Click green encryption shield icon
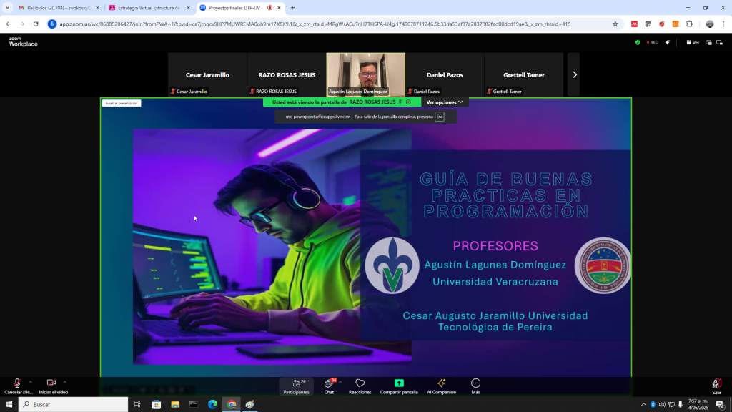732x412 pixels. tap(638, 42)
